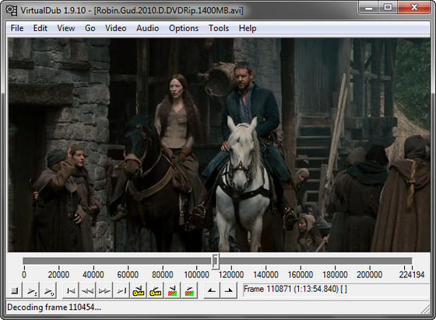Jump to end of video icon
The image size is (436, 320).
pyautogui.click(x=121, y=290)
